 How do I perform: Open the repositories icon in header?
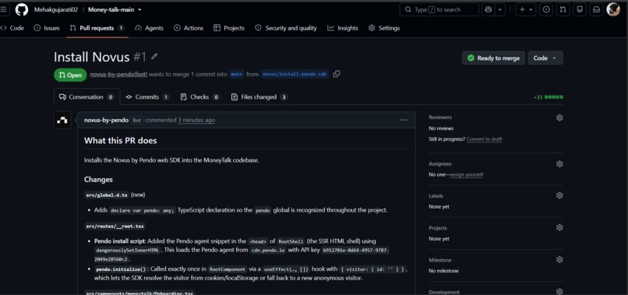580,9
